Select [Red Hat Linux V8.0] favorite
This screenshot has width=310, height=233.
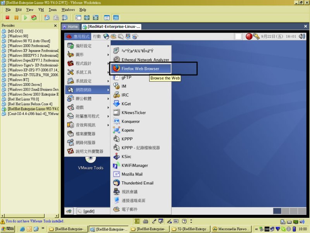click(x=23, y=99)
